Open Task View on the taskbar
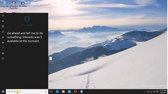This screenshot has width=168, height=94. pos(51,92)
